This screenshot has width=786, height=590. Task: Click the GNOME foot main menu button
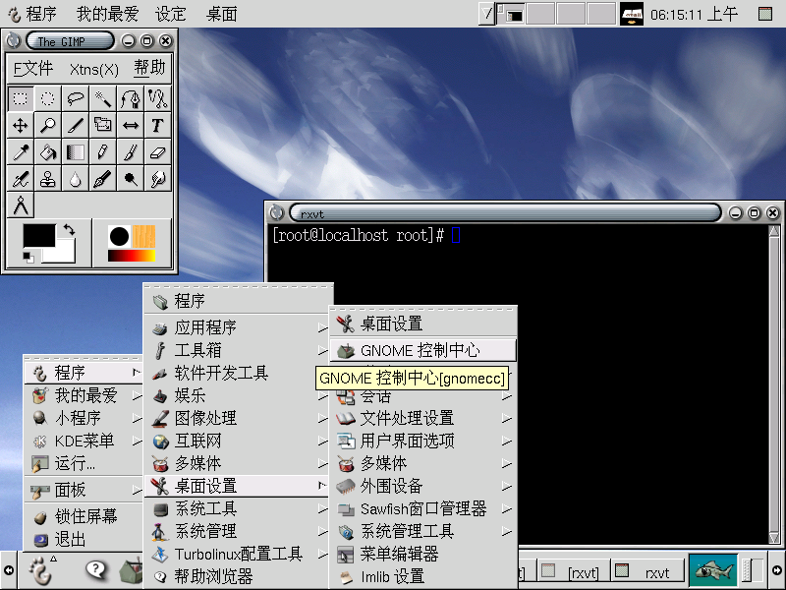click(40, 570)
